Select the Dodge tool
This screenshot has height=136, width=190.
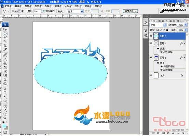point(5,84)
